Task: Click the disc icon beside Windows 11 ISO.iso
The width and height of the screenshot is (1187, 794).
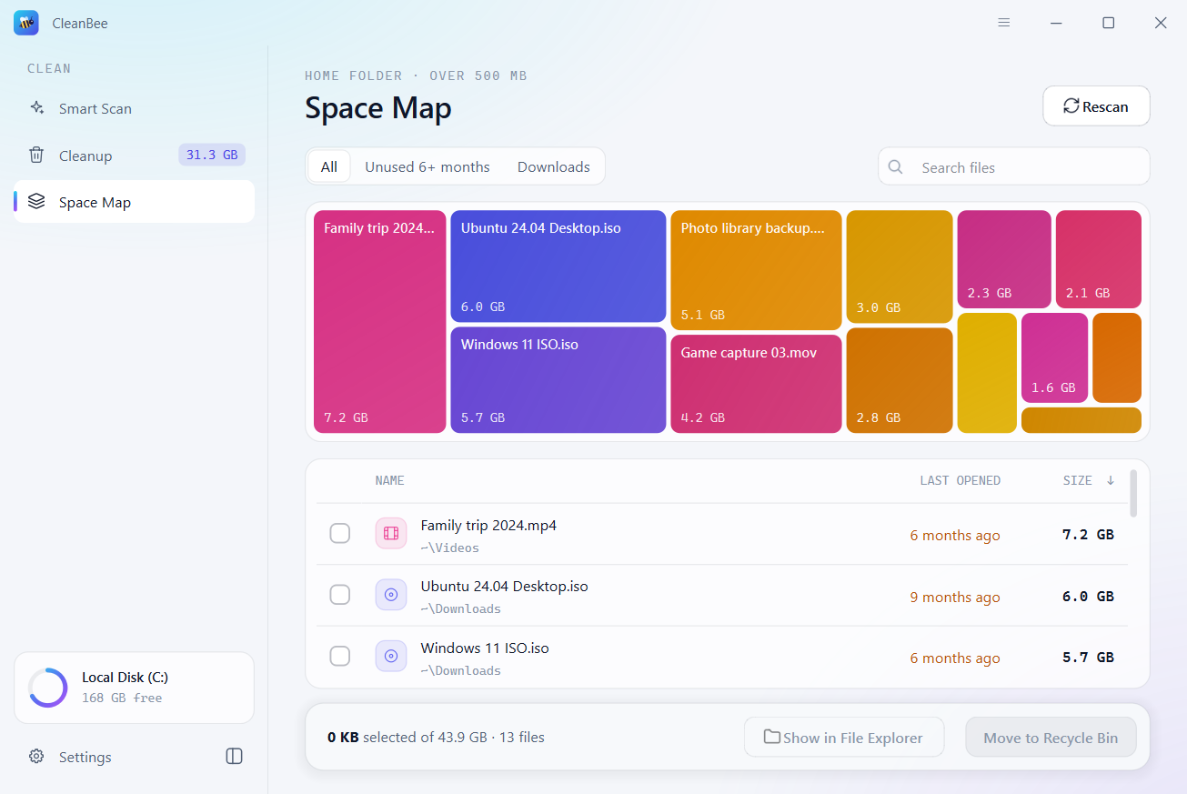Action: (391, 656)
